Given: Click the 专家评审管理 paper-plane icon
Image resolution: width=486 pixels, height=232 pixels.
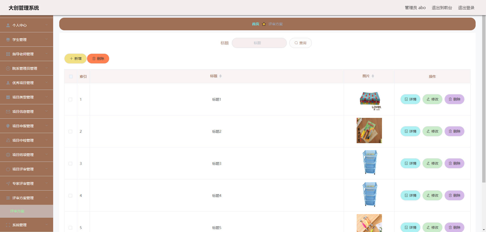Looking at the screenshot, I should pos(8,184).
